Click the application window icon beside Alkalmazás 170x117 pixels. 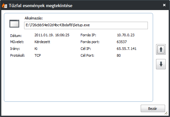(x=14, y=24)
